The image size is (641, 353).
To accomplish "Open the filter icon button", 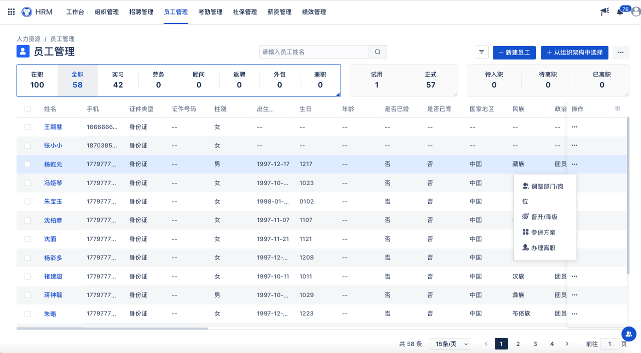I will (481, 52).
